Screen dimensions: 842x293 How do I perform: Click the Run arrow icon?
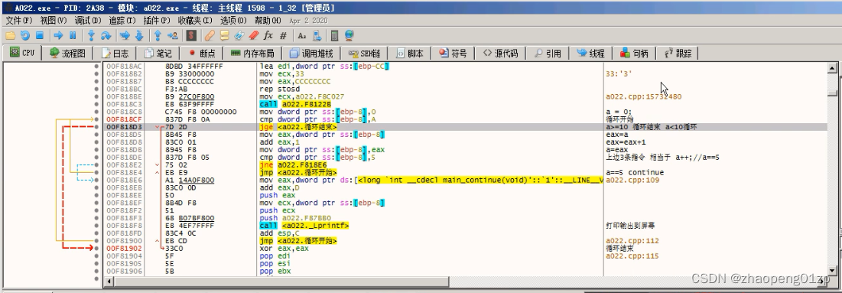pyautogui.click(x=58, y=36)
